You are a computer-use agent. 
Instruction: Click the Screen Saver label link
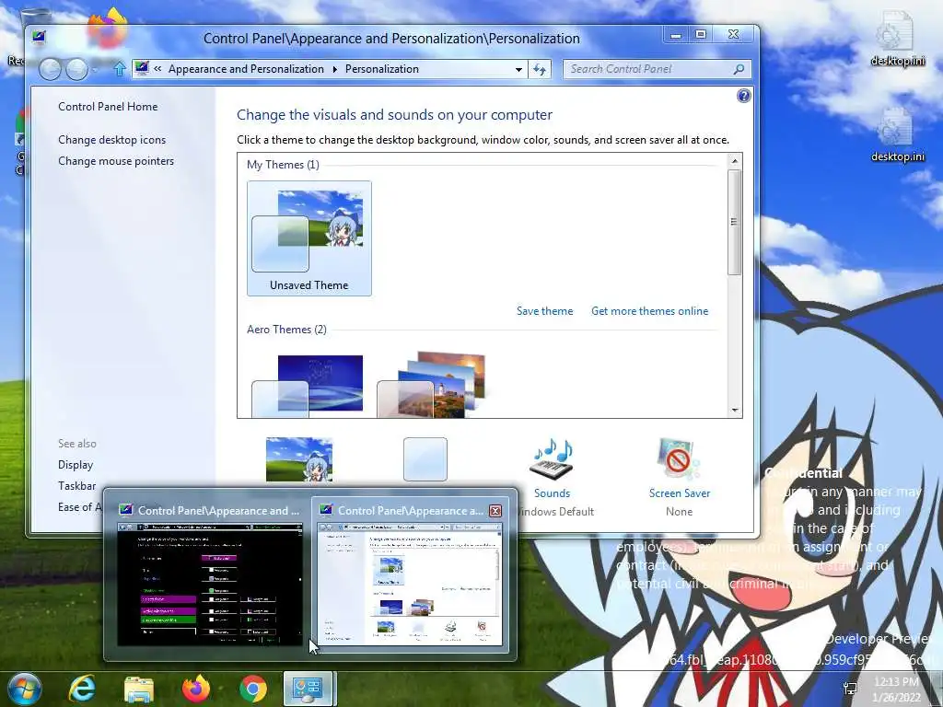[x=680, y=493]
